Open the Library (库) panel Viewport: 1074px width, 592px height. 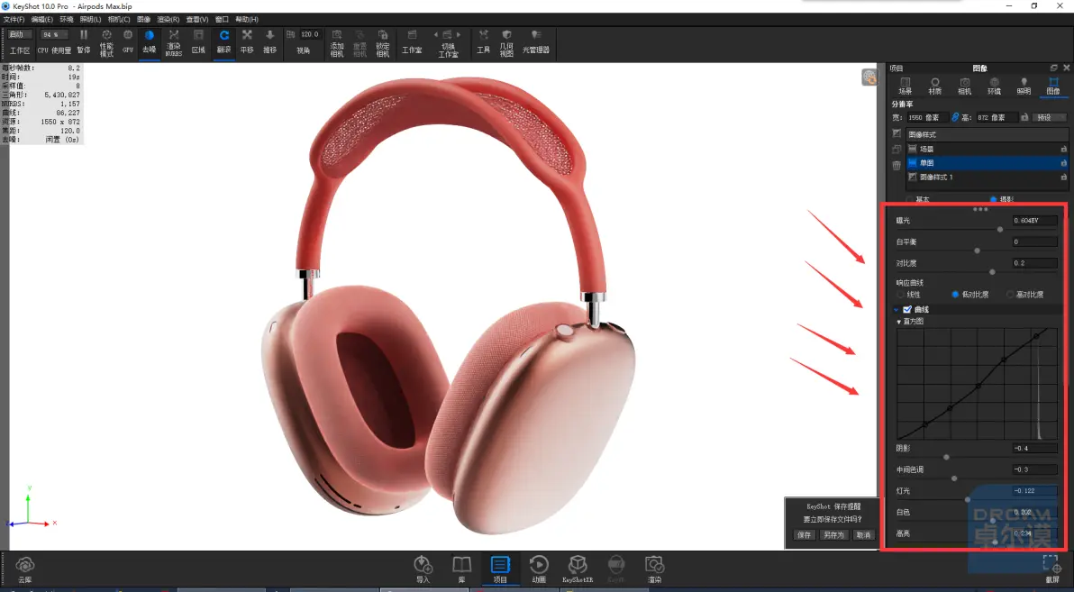coord(461,570)
